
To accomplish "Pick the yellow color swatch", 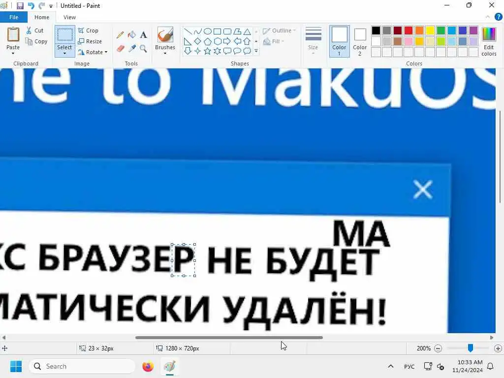I will [430, 31].
